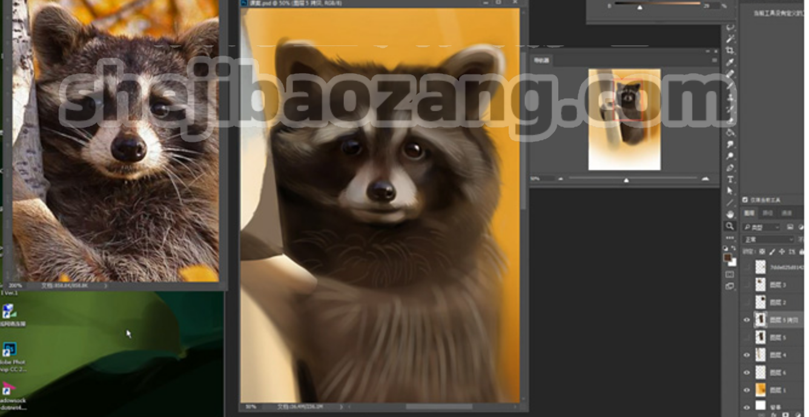Select the Brush tool
809x417 pixels.
[x=730, y=85]
